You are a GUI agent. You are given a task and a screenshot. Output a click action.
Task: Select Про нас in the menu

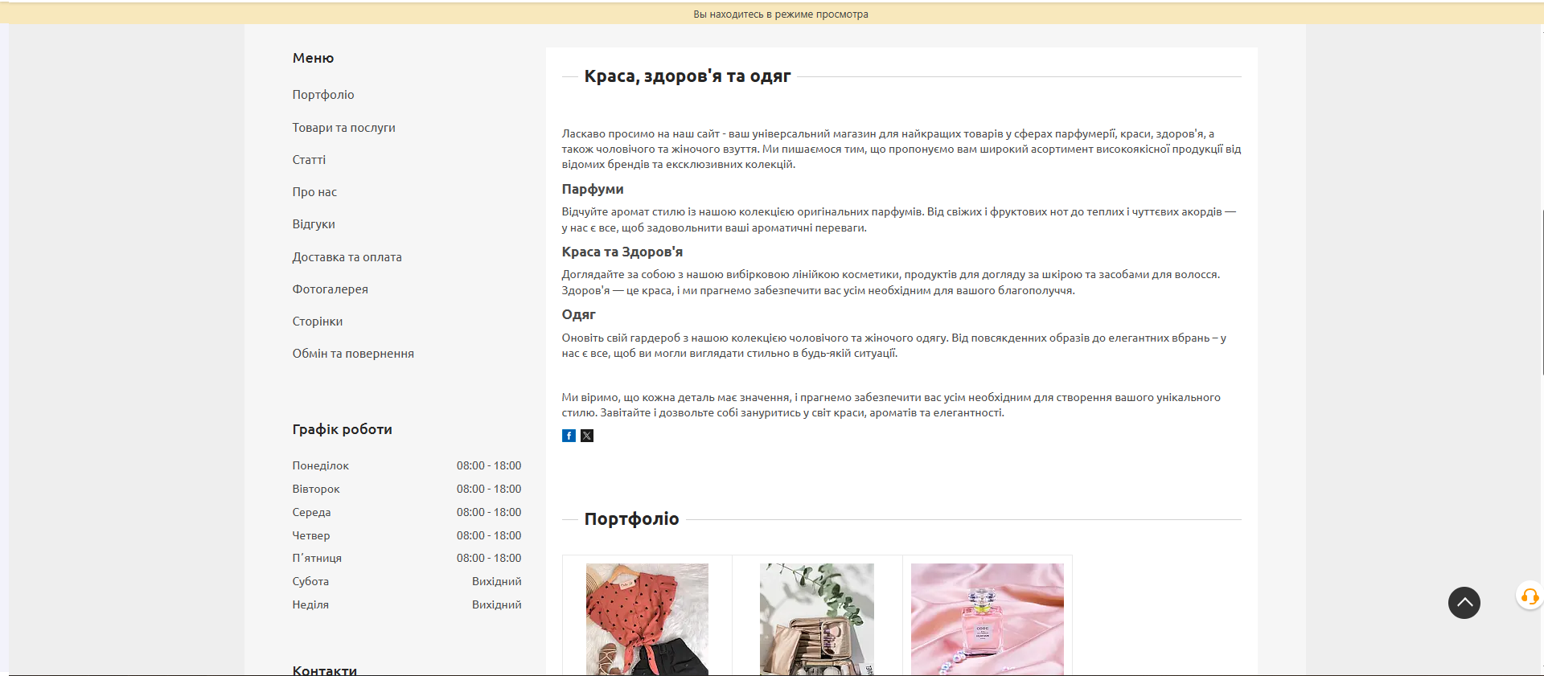tap(314, 192)
